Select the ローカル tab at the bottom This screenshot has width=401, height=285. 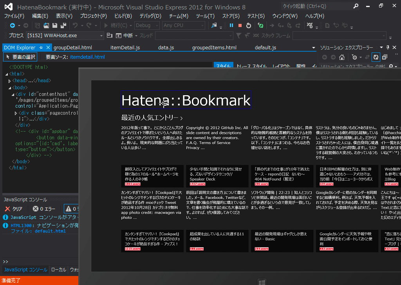[59, 270]
